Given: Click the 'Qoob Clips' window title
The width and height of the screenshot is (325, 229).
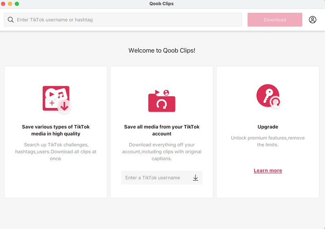Looking at the screenshot, I should (x=161, y=4).
